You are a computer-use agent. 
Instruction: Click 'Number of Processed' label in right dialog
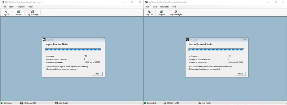[x=198, y=62]
